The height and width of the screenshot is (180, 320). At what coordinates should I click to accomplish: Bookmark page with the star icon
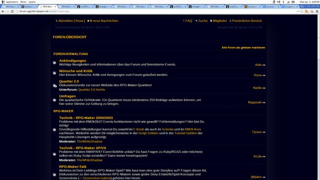[301, 11]
